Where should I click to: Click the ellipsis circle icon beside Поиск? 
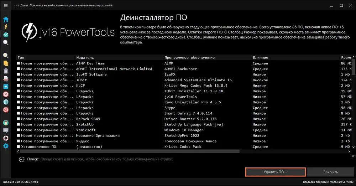(x=22, y=159)
